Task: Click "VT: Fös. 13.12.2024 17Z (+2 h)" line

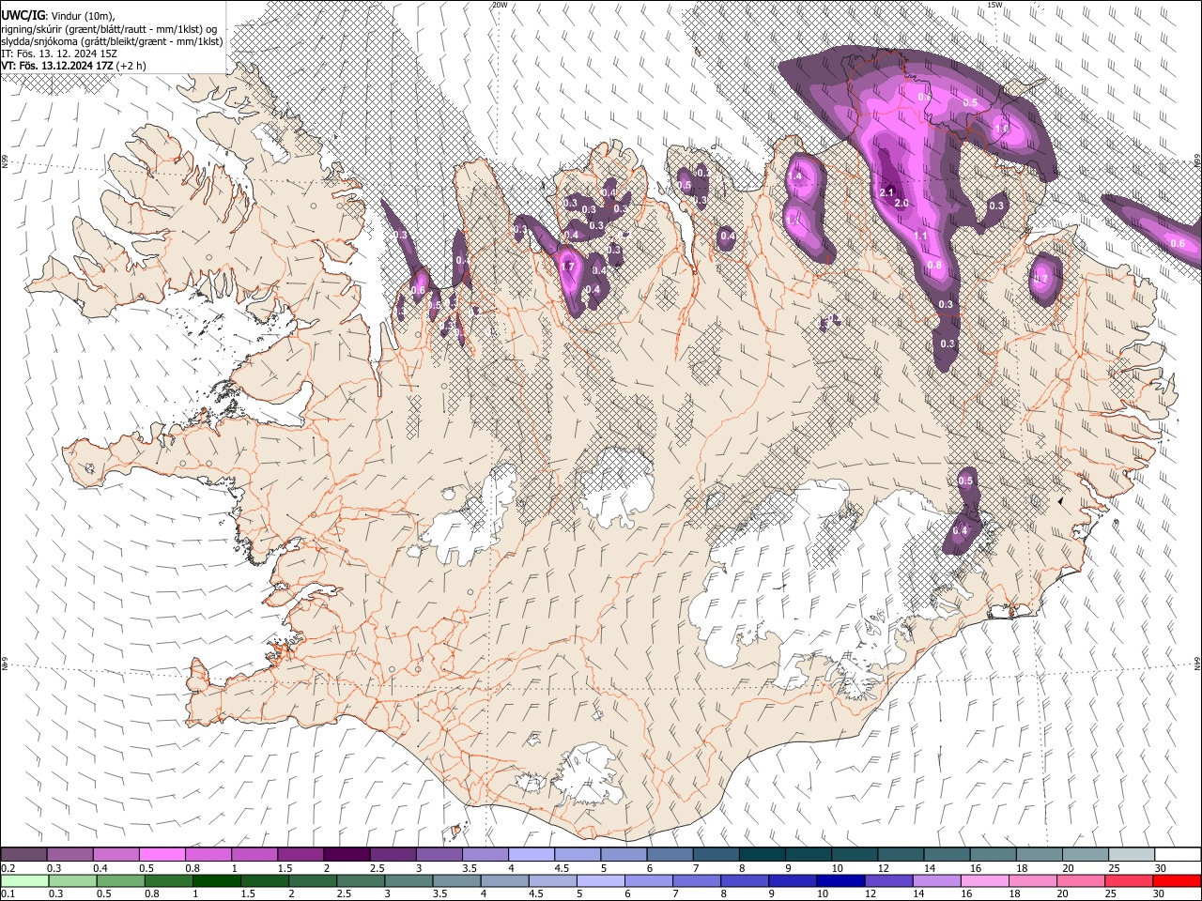Action: 73,66
